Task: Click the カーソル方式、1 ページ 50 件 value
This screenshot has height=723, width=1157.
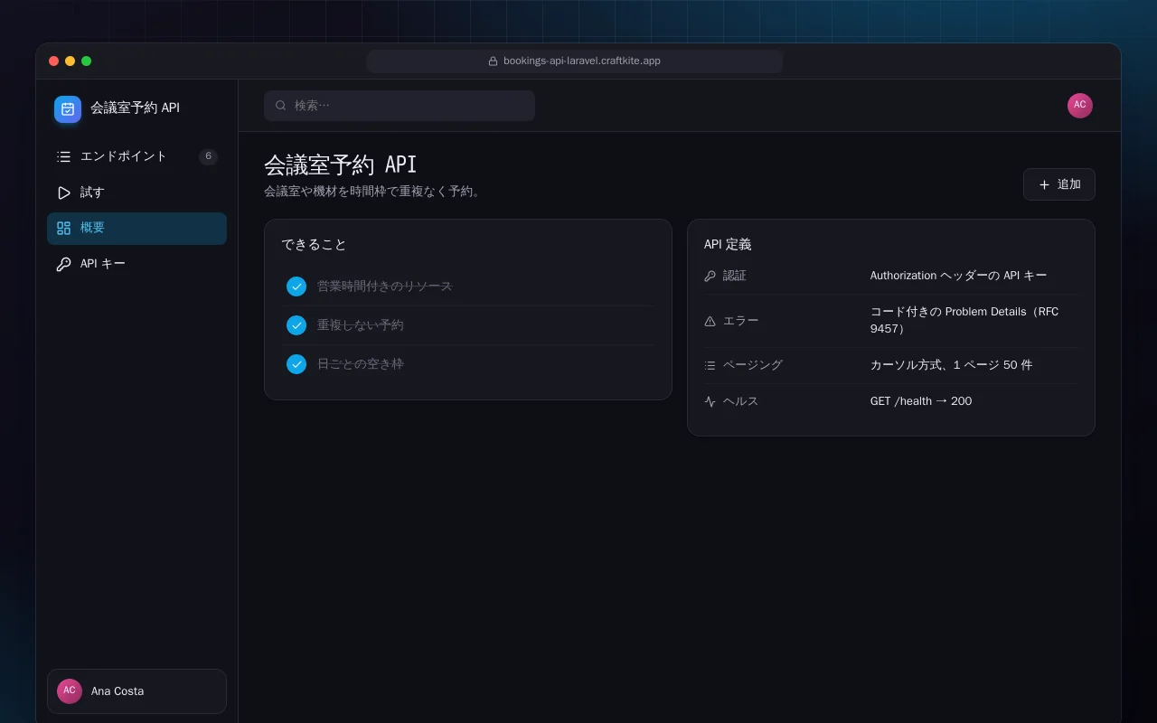Action: 951,365
